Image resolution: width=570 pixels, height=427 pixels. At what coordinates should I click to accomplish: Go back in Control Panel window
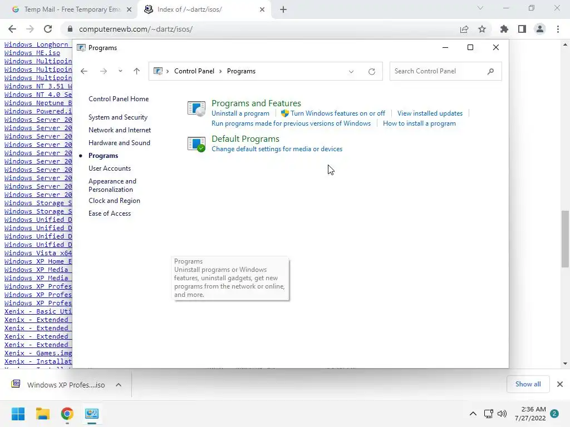point(84,71)
